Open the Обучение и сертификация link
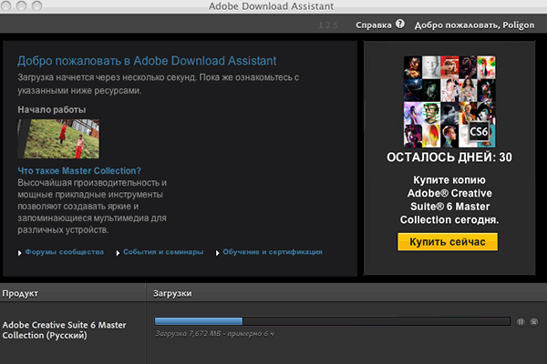This screenshot has width=547, height=364. (x=273, y=251)
